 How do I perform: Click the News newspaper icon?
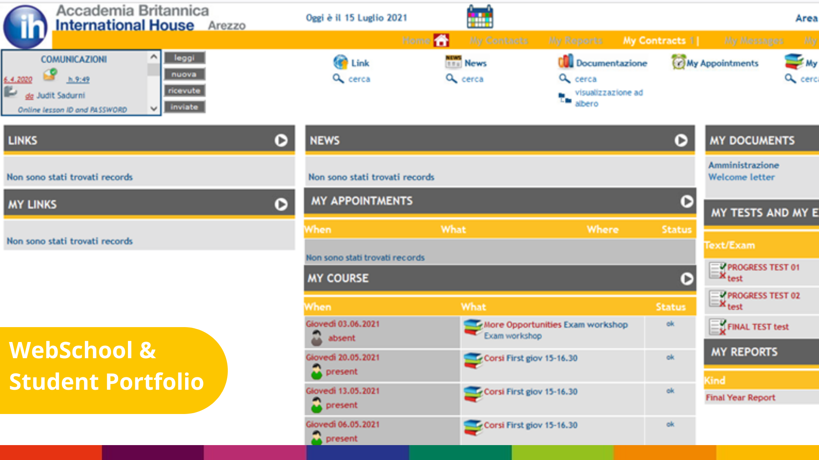(x=453, y=62)
